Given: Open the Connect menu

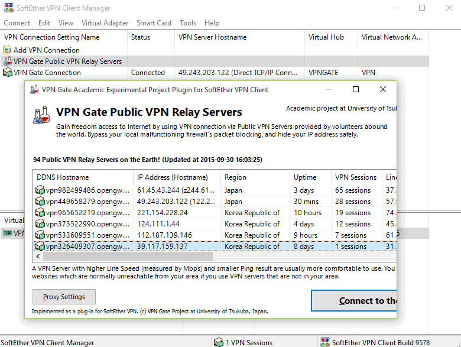Looking at the screenshot, I should (17, 23).
